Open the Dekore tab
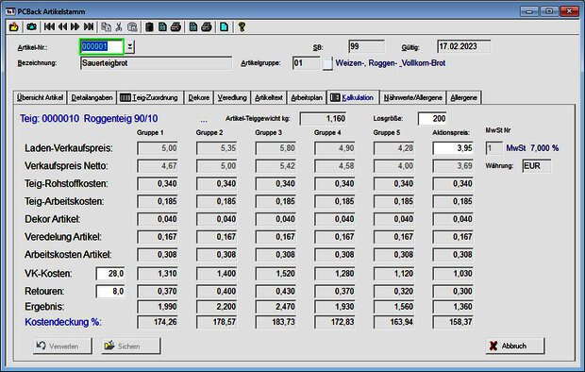 point(198,97)
